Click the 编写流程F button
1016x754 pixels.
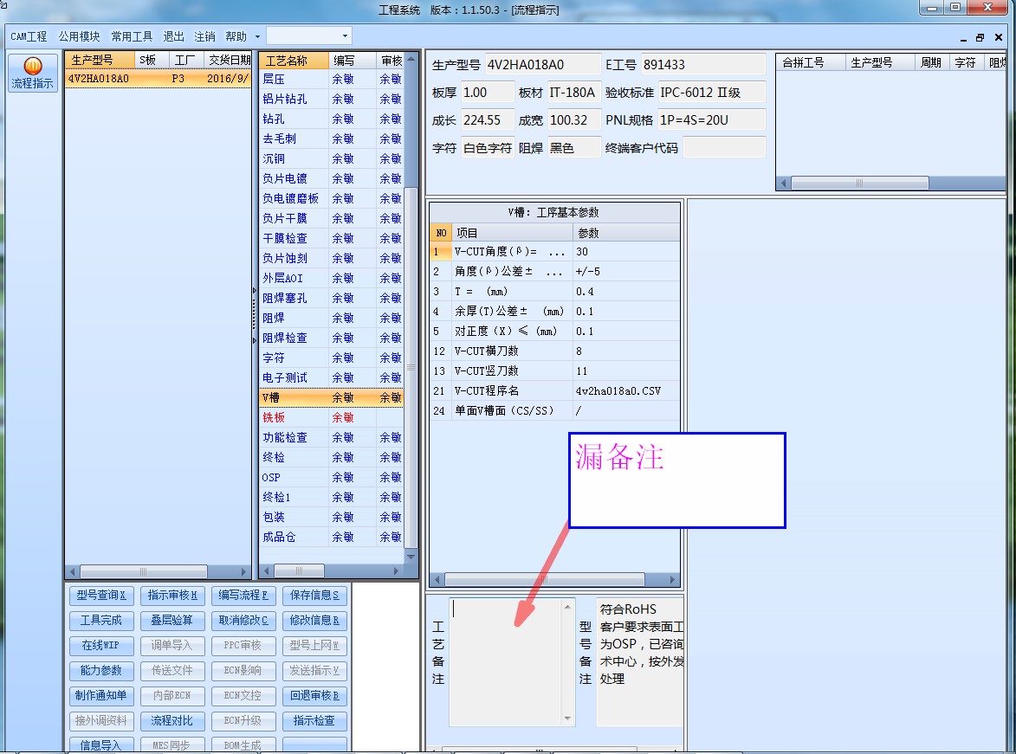click(x=243, y=596)
